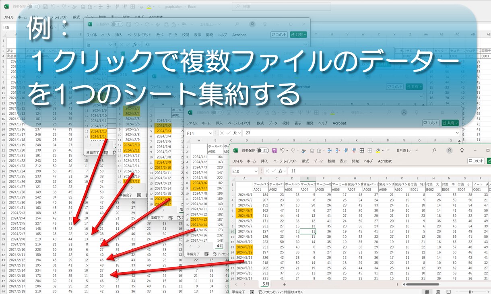This screenshot has width=491, height=294.
Task: Click Save icon in 5月売上 window
Action: pos(274,150)
